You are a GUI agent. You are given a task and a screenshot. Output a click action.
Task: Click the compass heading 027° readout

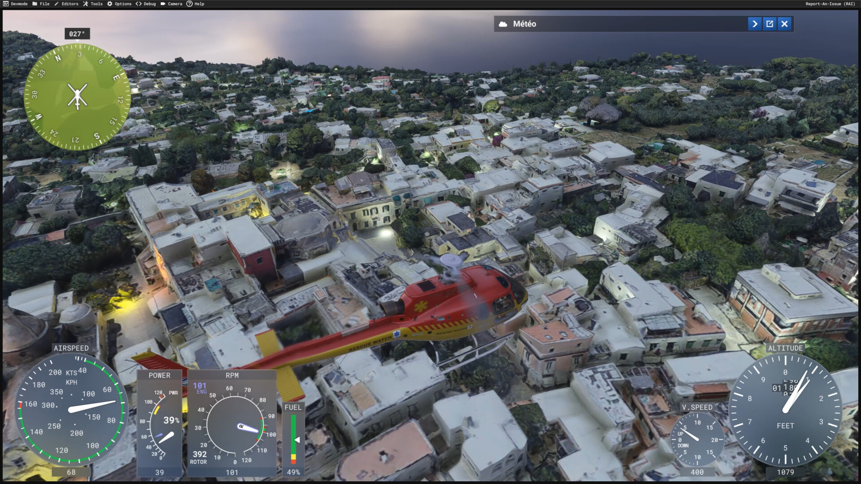[x=77, y=34]
